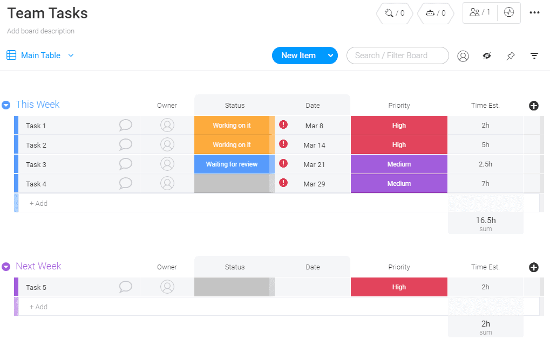Open the integrations counter icon
This screenshot has height=340, width=550.
[x=394, y=13]
